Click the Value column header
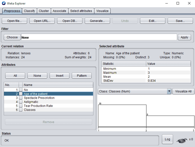This screenshot has height=147, width=195. (x=168, y=64)
